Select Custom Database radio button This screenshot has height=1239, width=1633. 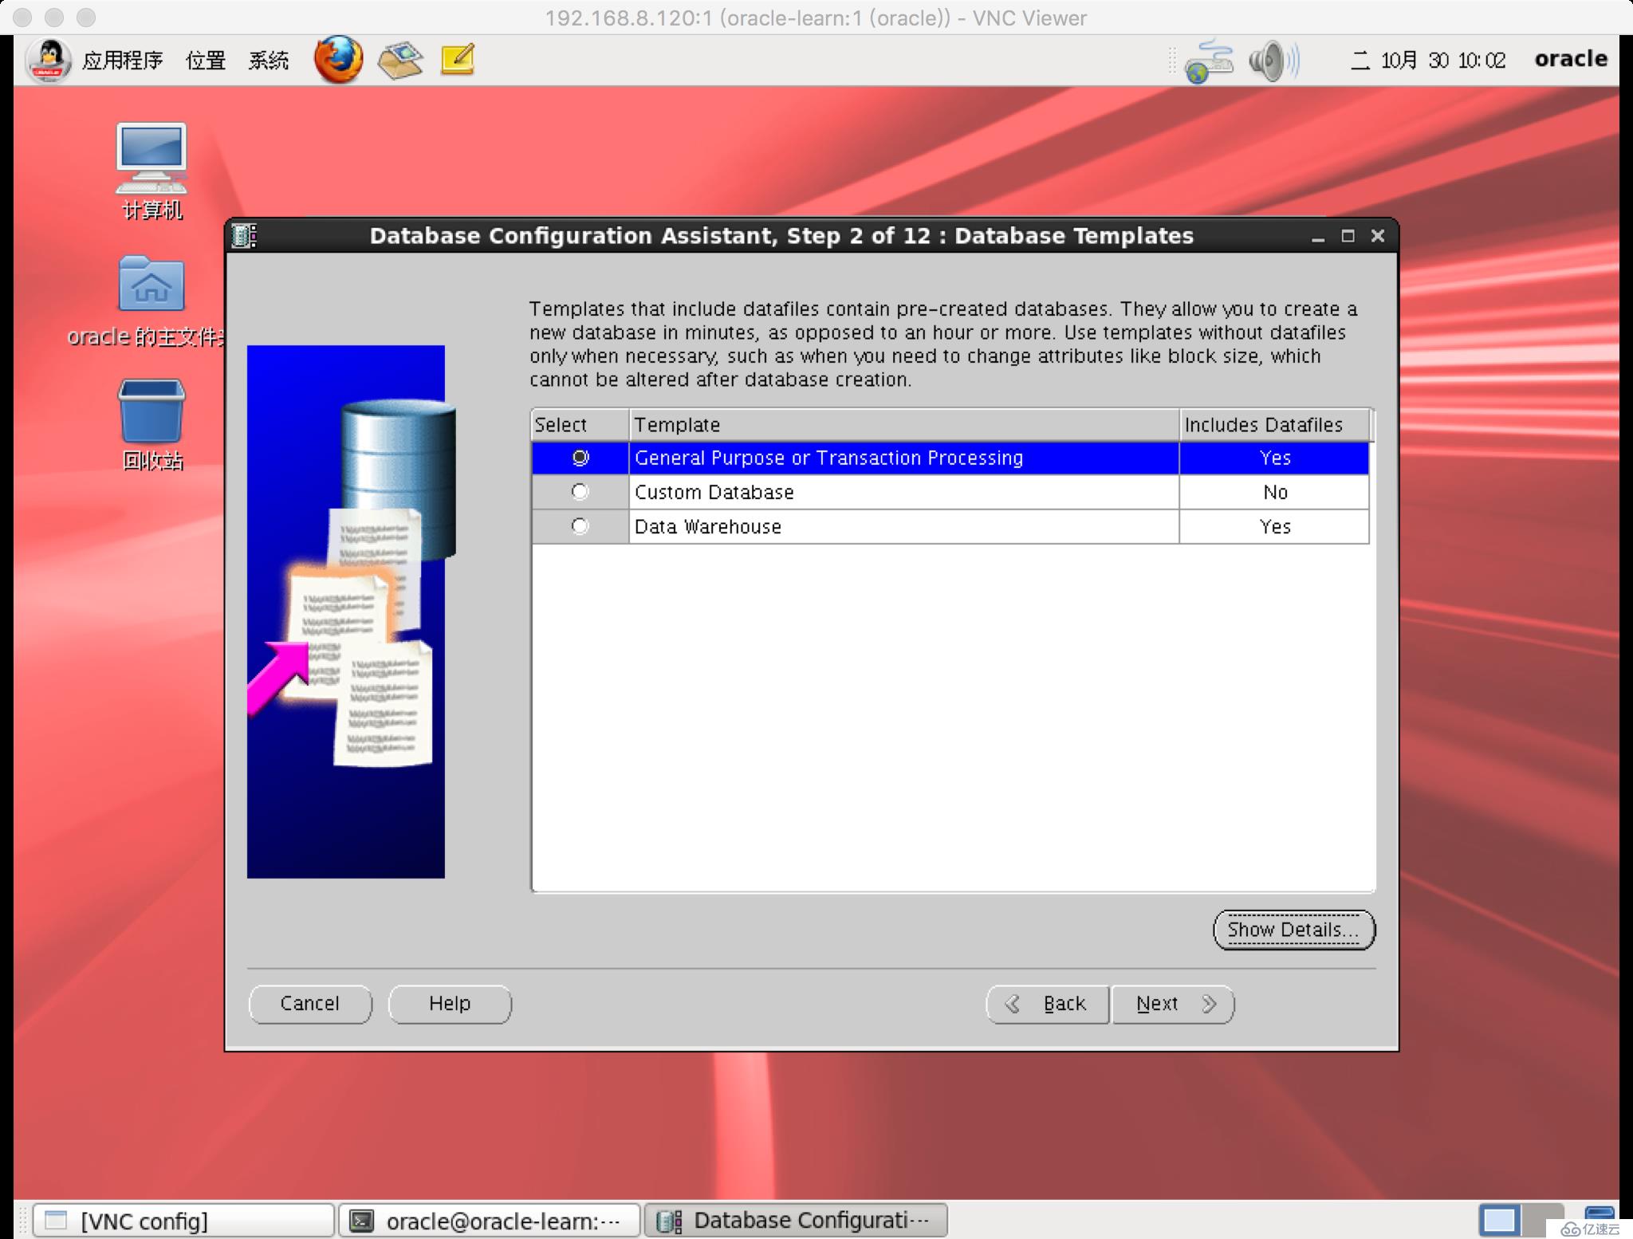coord(579,490)
